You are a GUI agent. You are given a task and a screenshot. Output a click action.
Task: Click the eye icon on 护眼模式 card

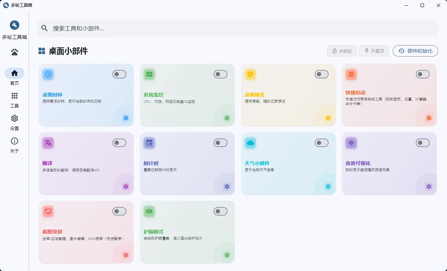coord(149,211)
